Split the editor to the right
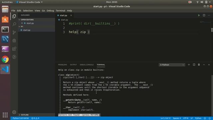Viewport: 213px width, 120px height. coord(204,15)
